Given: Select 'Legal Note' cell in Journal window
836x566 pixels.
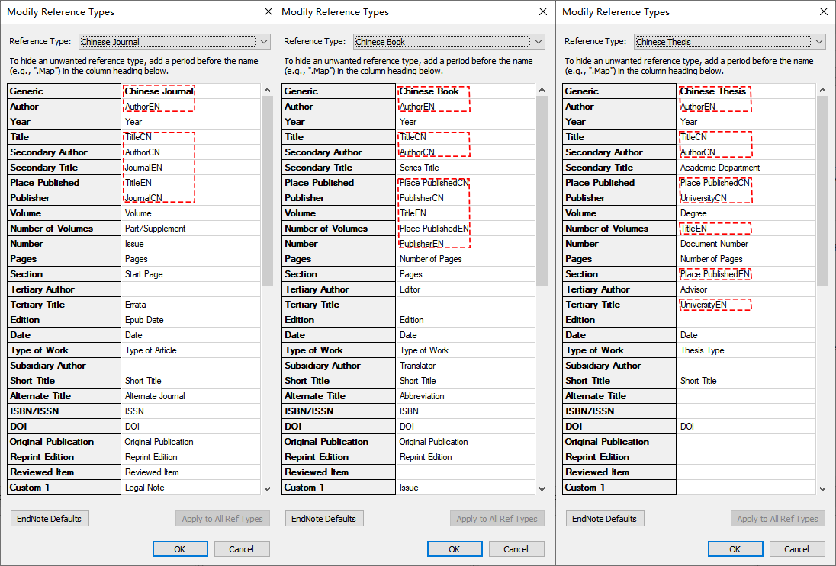Looking at the screenshot, I should 191,488.
